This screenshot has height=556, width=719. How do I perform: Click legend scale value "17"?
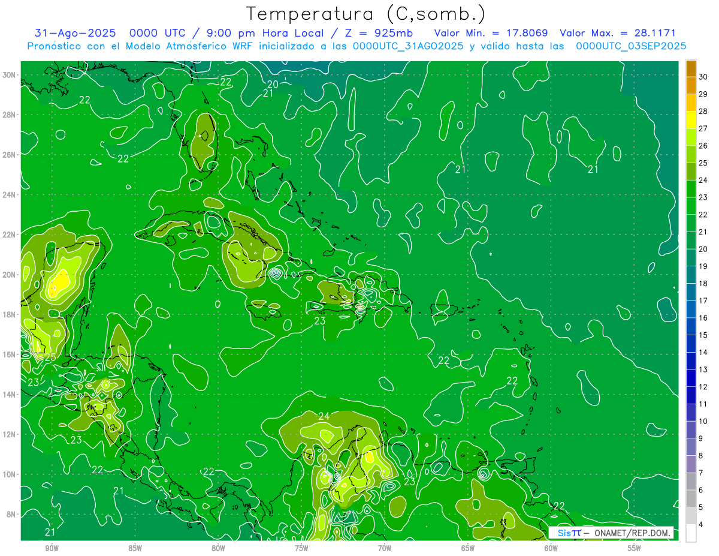tap(703, 300)
